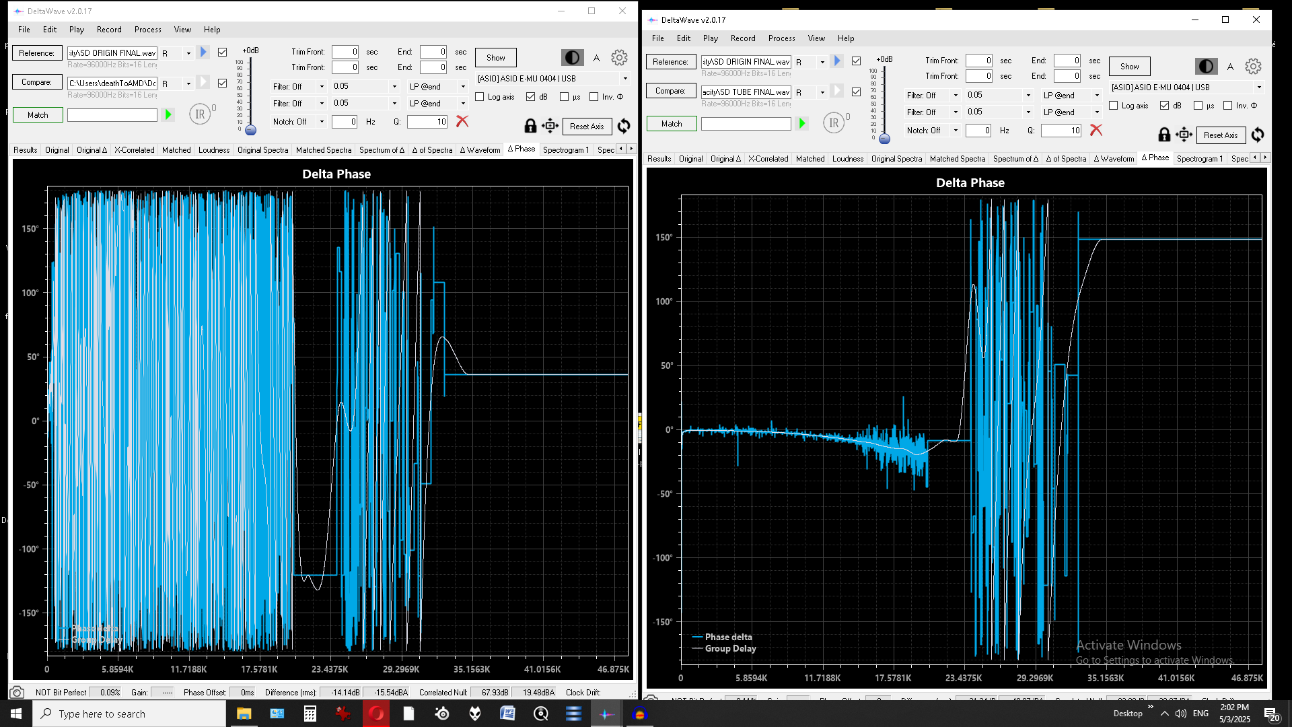1292x727 pixels.
Task: Open the IR impulse response icon in right window
Action: coord(834,123)
